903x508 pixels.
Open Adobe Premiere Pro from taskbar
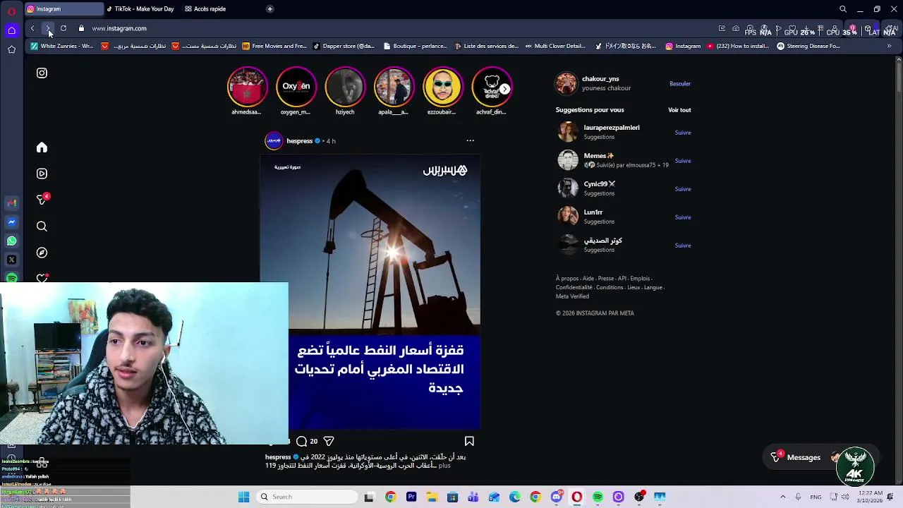411,497
